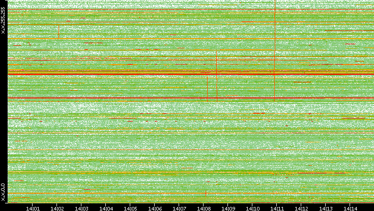Image resolution: width=374 pixels, height=211 pixels.
Task: Click the 14:06 time axis label
Action: (x=155, y=209)
